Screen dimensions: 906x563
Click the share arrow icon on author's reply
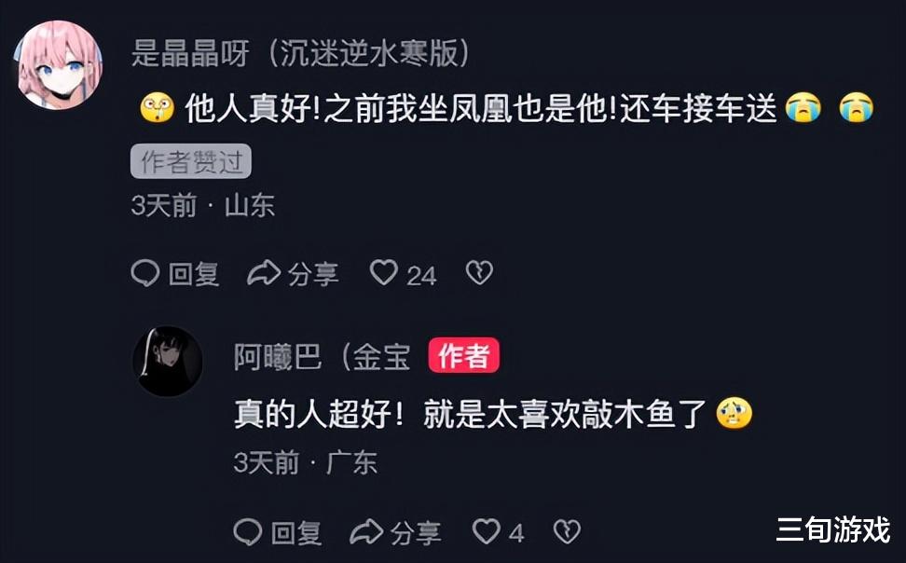pos(366,532)
